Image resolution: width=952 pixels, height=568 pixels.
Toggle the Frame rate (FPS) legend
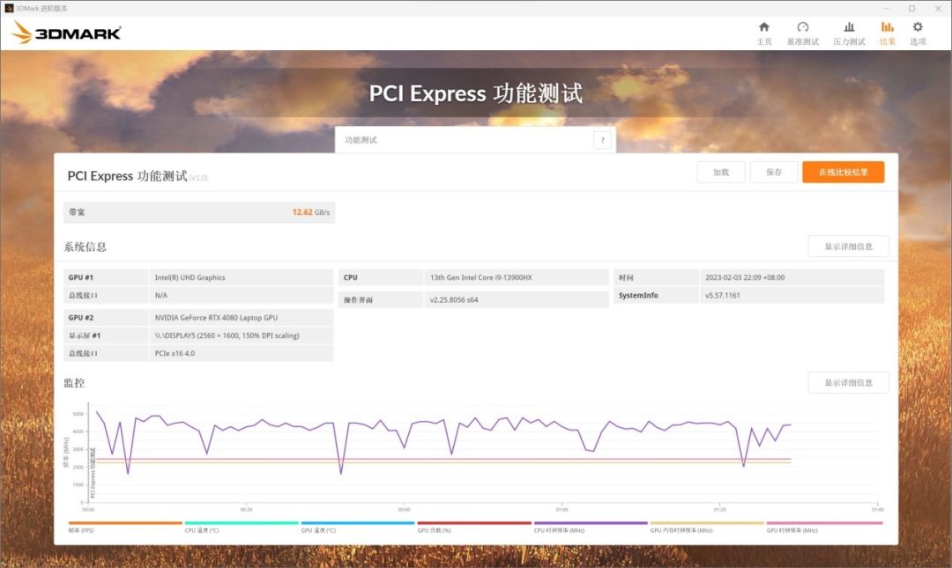pos(124,527)
